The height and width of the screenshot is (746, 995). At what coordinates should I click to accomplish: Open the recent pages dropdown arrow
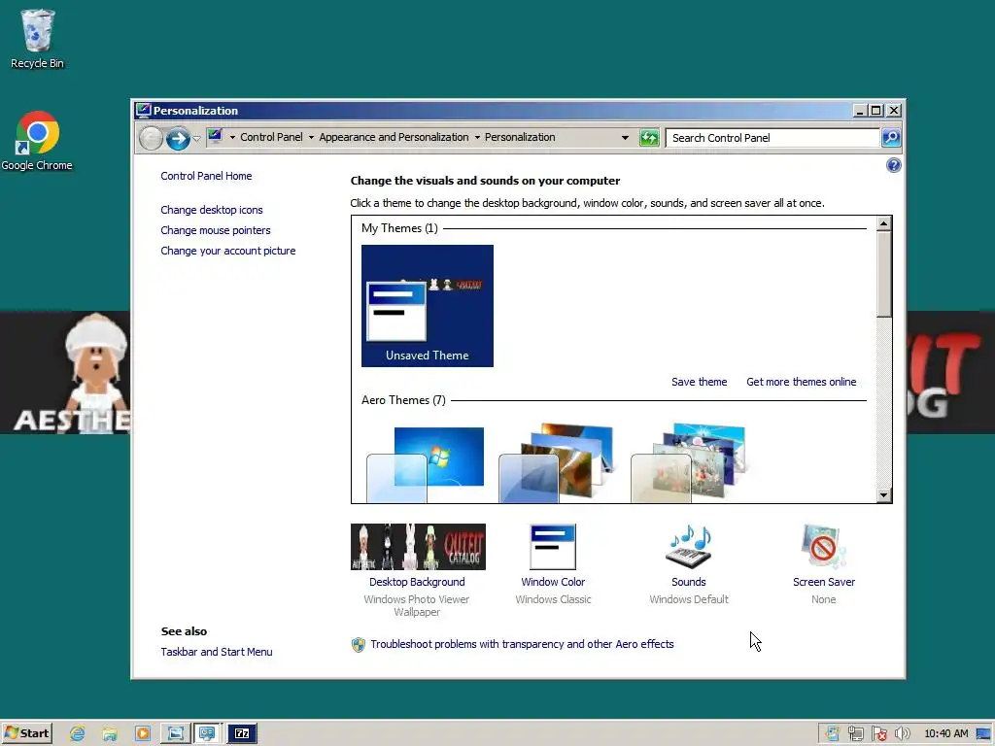[196, 138]
